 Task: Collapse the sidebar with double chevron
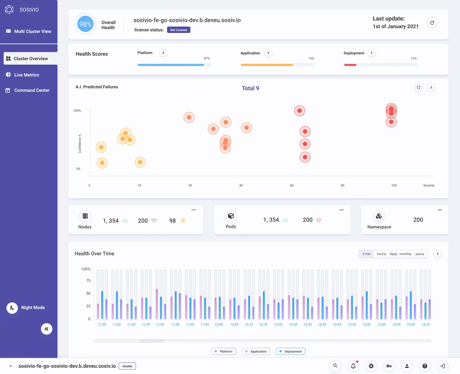47,329
